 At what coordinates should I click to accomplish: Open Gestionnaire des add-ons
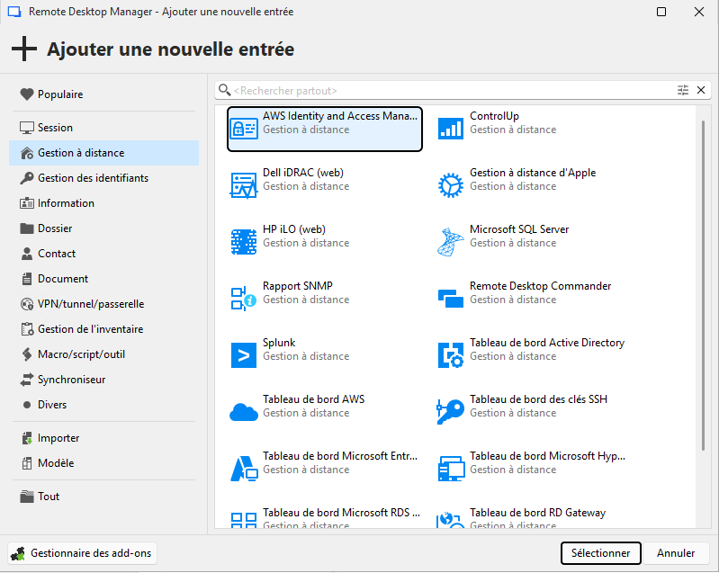[x=83, y=553]
